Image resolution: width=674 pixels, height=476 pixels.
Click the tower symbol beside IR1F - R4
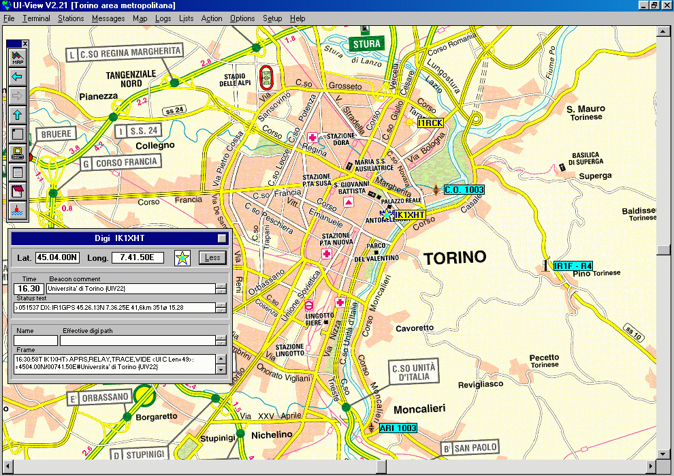point(546,266)
